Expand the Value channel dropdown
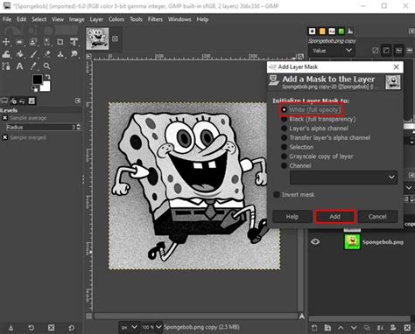 tap(332, 51)
